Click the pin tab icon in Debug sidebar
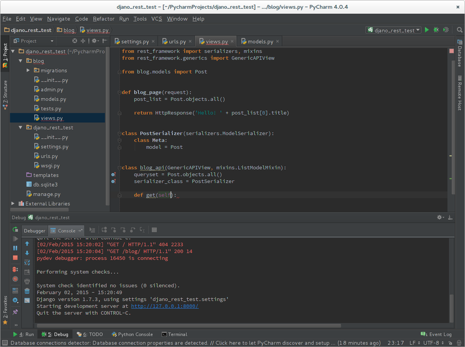The width and height of the screenshot is (465, 347). (15, 312)
